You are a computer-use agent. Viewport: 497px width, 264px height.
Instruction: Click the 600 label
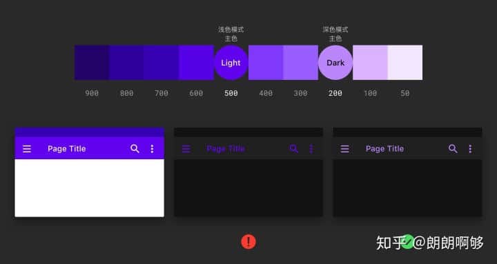(x=196, y=93)
